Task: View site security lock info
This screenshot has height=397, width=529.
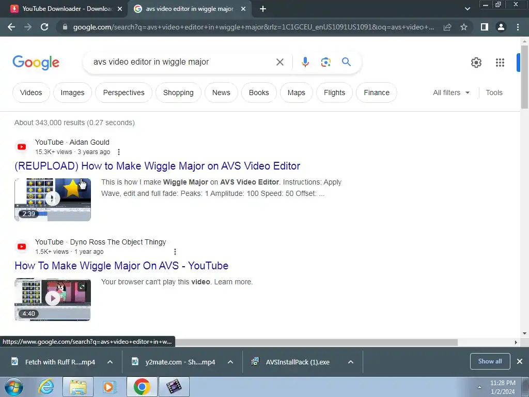Action: coord(65,27)
